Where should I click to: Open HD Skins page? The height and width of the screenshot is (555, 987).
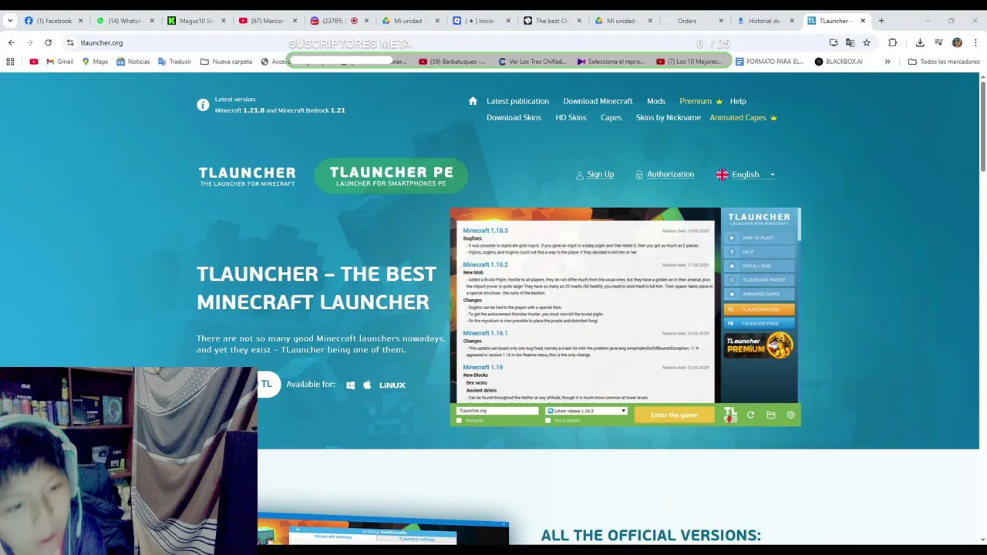coord(571,118)
